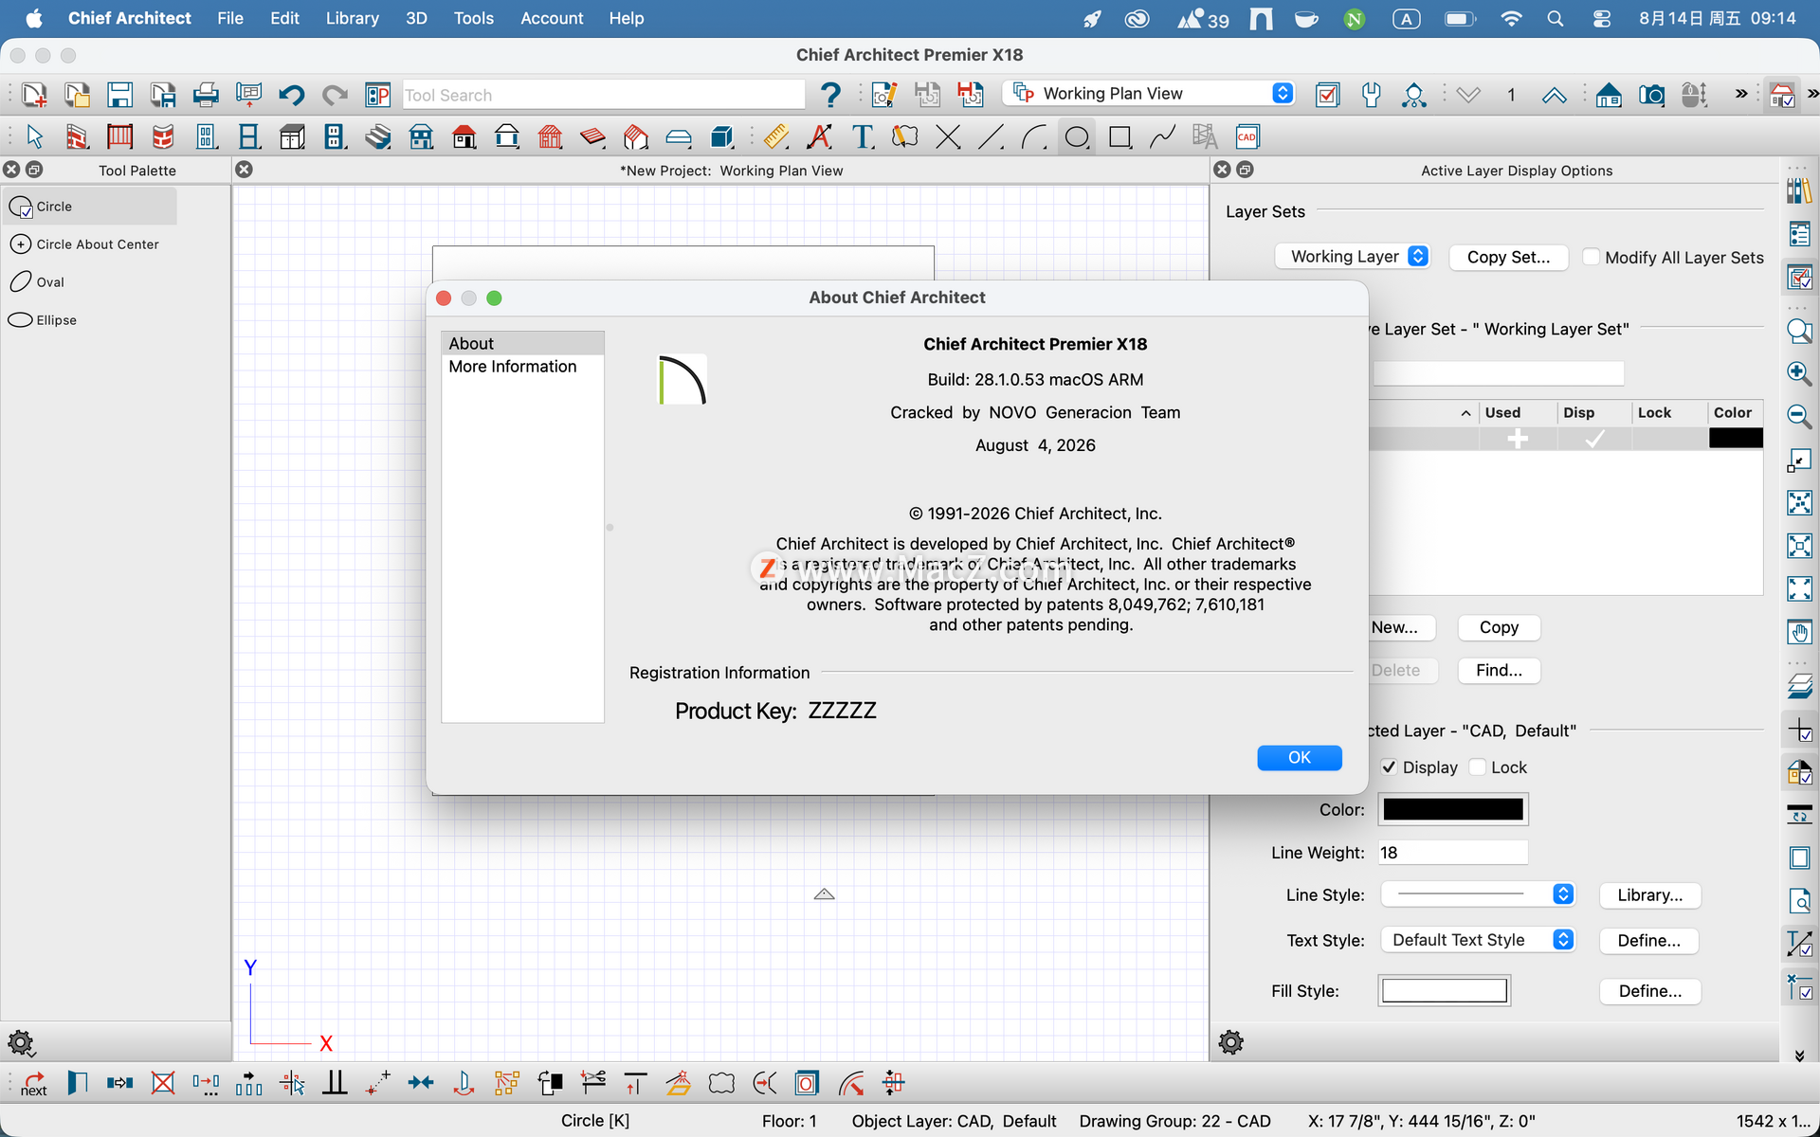Open Working Plan View dropdown

coord(1148,94)
